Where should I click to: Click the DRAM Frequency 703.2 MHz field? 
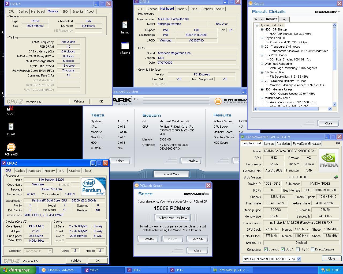68,42
